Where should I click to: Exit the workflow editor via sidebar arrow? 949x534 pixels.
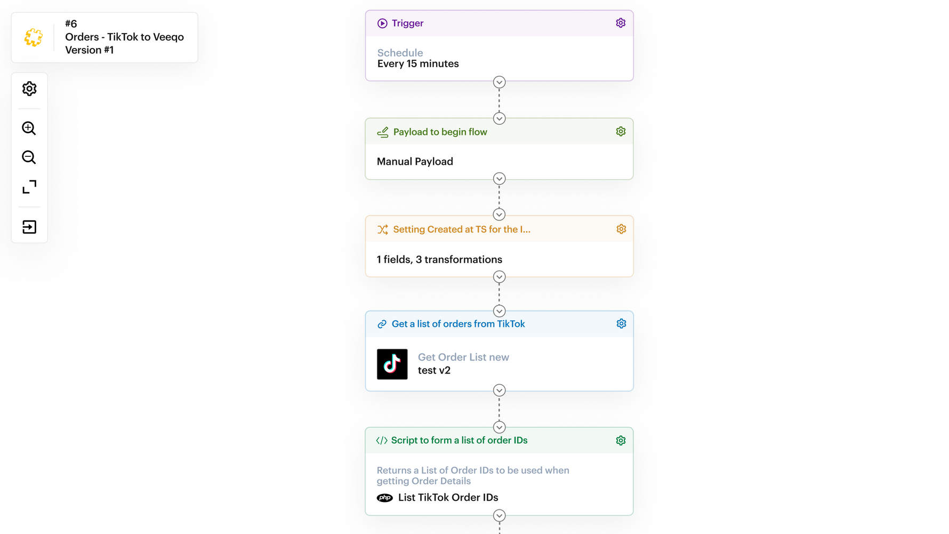[29, 226]
